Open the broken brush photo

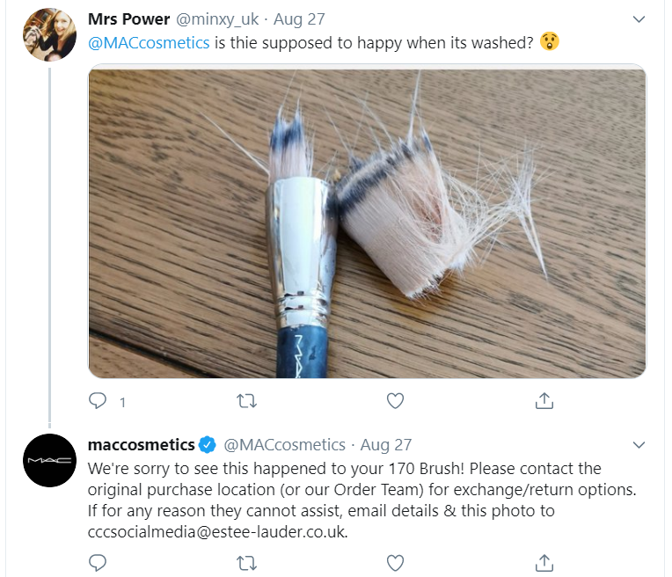[x=368, y=221]
